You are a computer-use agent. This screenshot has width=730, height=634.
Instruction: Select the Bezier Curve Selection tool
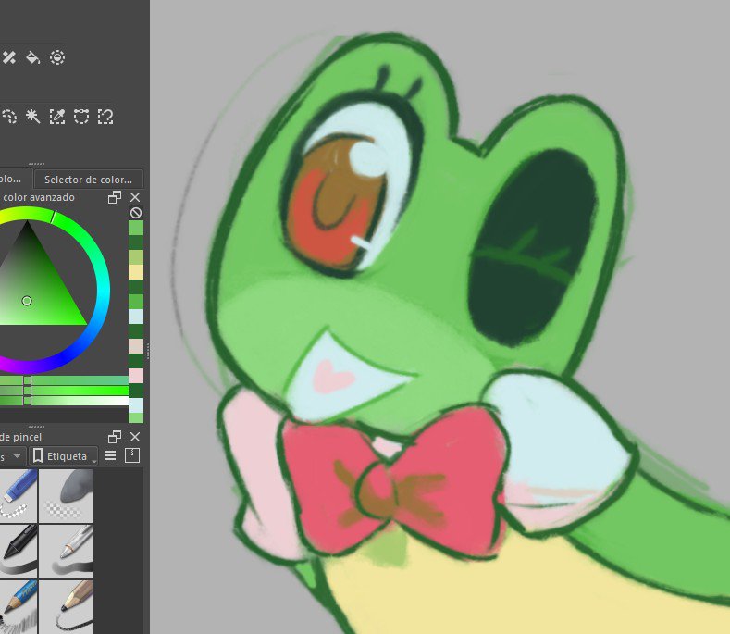tap(81, 116)
